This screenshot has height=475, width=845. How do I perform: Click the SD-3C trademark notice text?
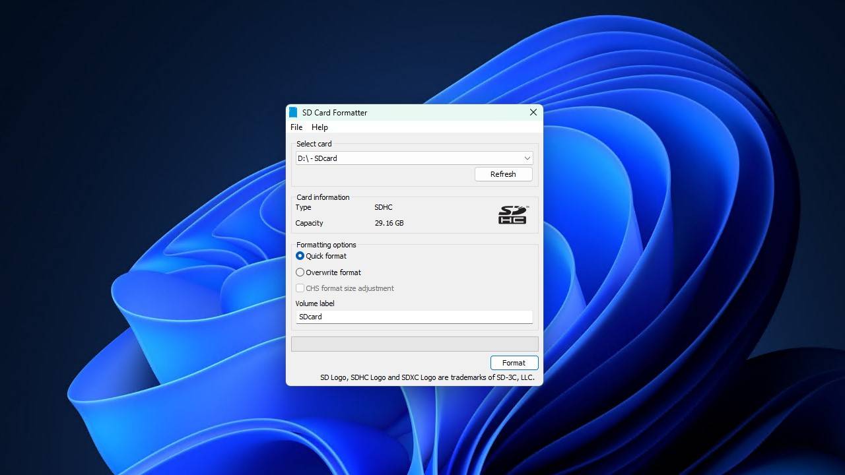point(427,377)
